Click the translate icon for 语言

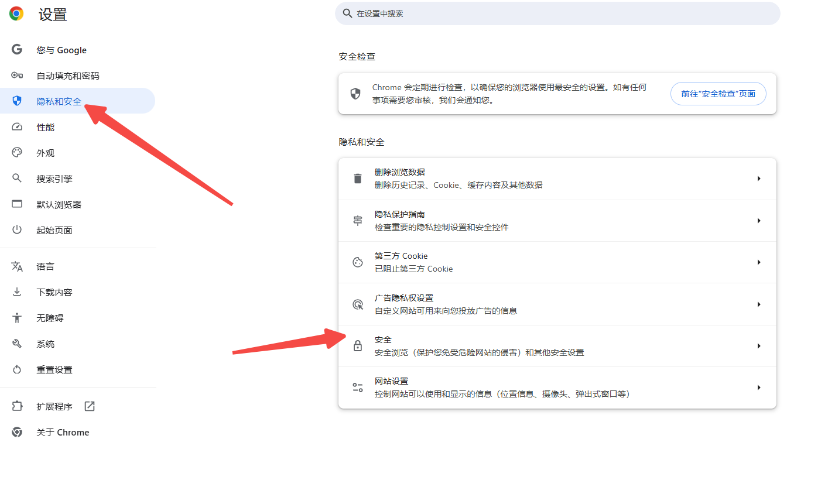[x=17, y=266]
